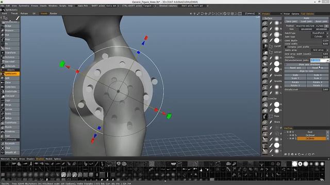Image resolution: width=330 pixels, height=185 pixels.
Task: Select the Snake tool
Action: coord(10,114)
